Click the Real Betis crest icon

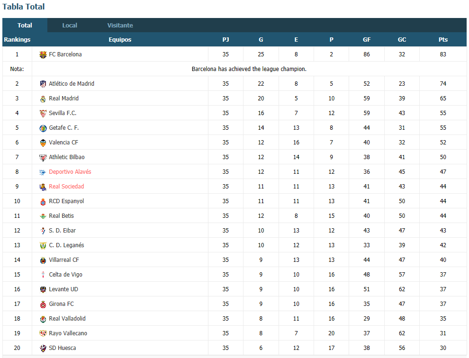[43, 216]
